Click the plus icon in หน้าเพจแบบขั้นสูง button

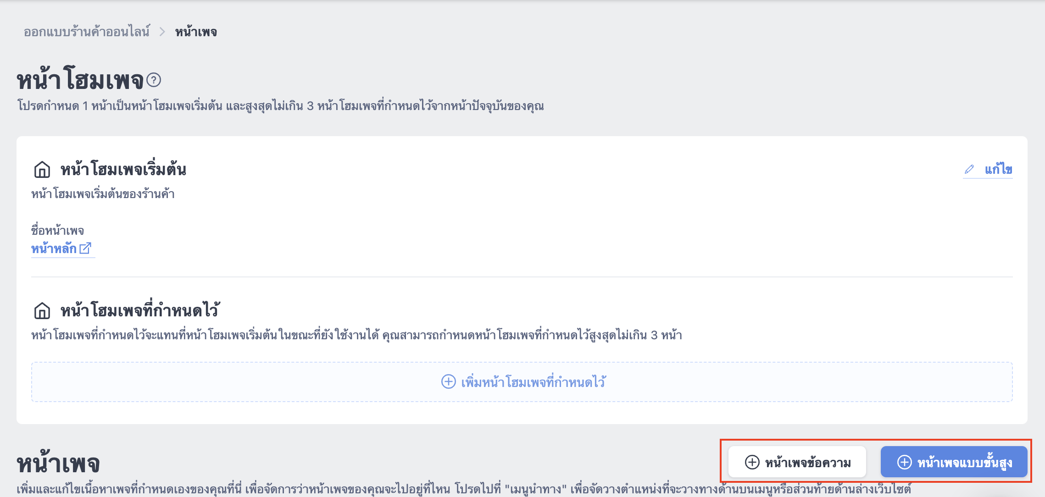coord(905,462)
